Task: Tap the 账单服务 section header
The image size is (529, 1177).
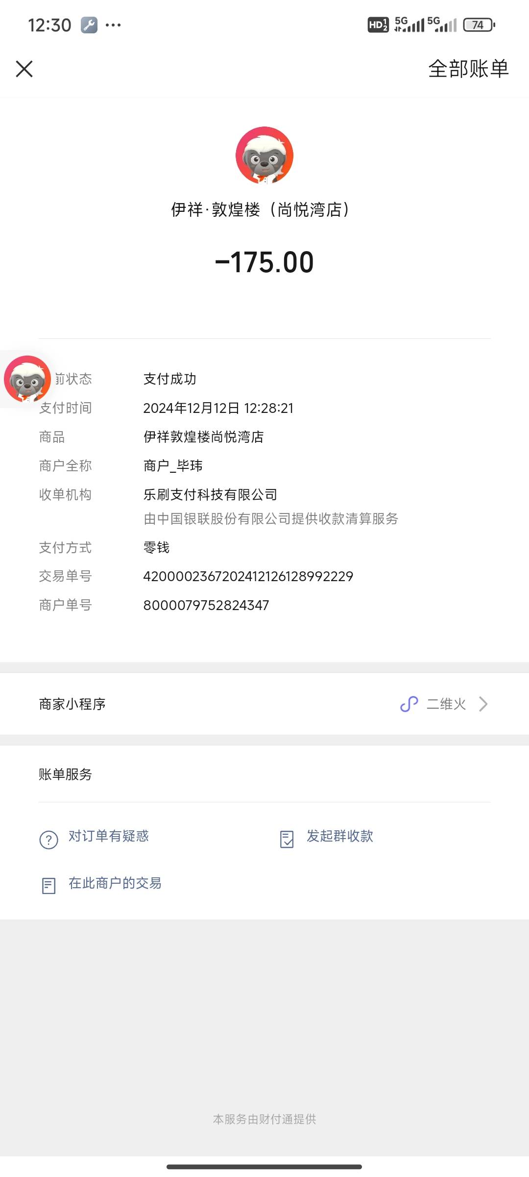Action: [x=66, y=774]
